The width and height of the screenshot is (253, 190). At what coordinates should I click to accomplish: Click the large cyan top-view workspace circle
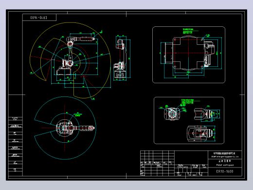(x=65, y=128)
